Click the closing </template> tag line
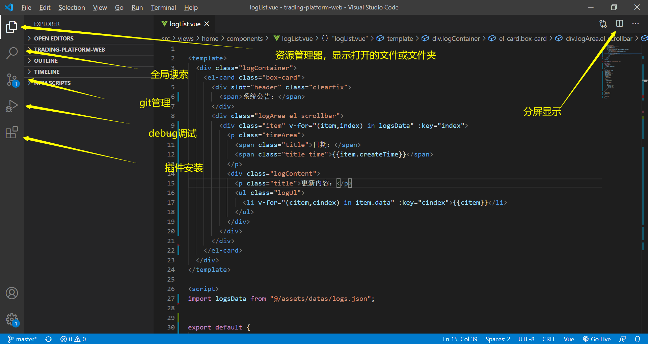This screenshot has width=648, height=344. (x=209, y=270)
